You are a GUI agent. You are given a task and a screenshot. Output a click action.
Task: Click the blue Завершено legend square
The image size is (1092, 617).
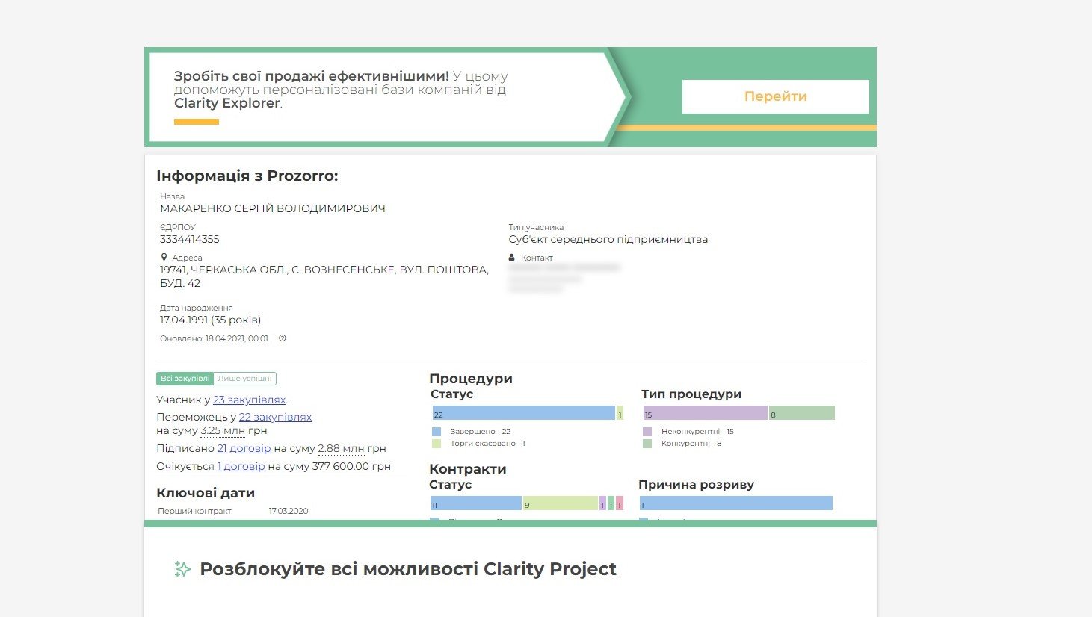click(x=437, y=432)
